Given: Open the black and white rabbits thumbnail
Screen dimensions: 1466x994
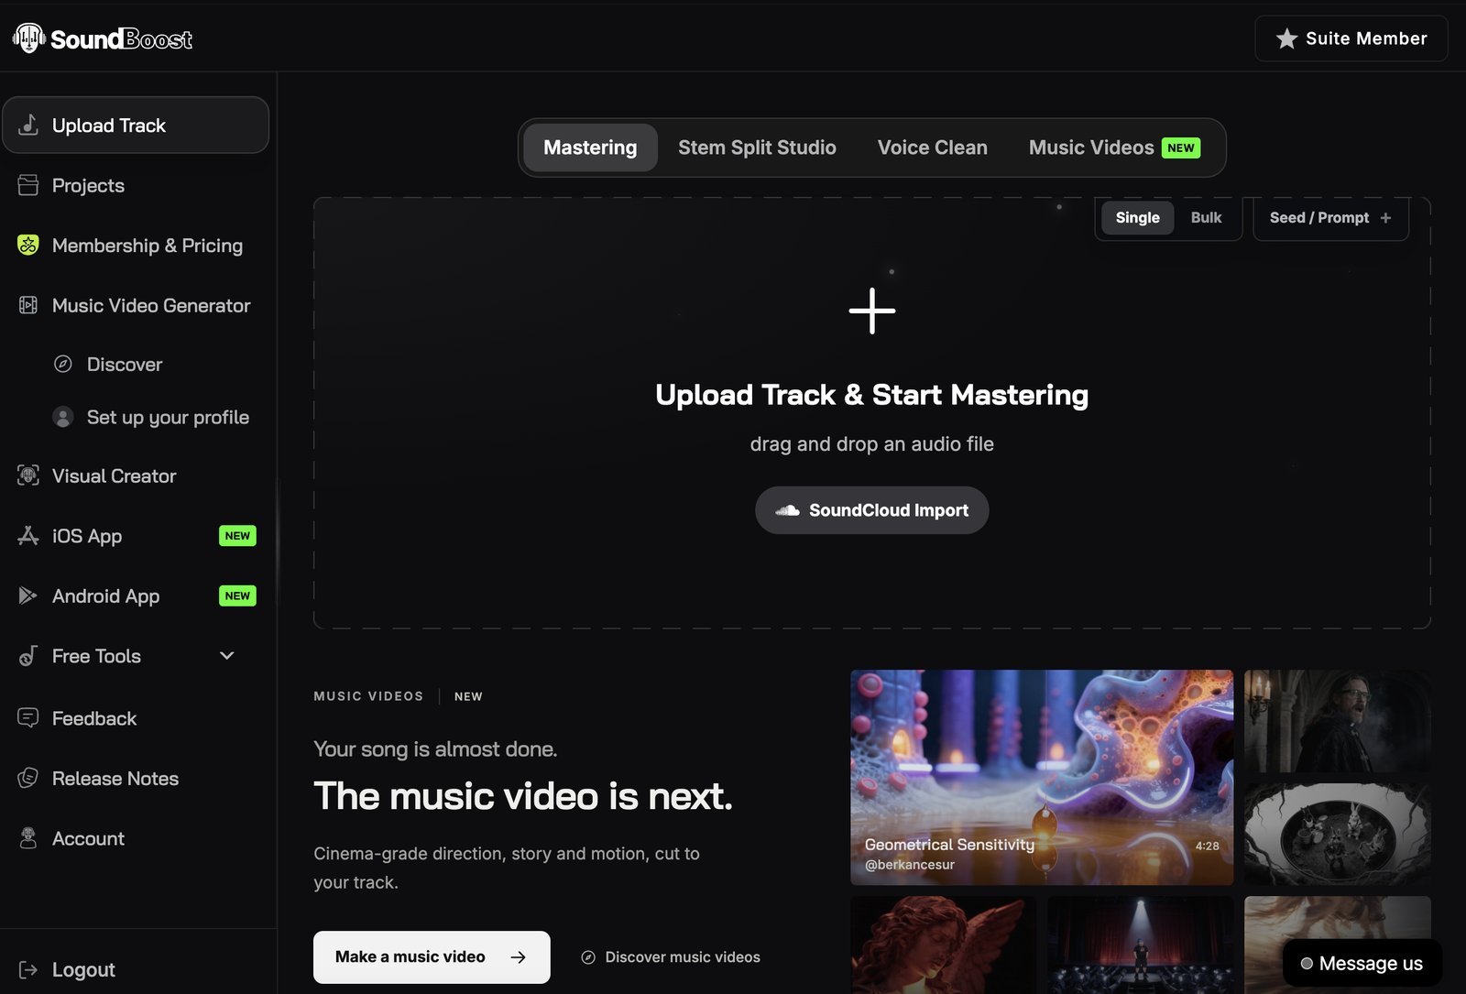Looking at the screenshot, I should (x=1338, y=834).
